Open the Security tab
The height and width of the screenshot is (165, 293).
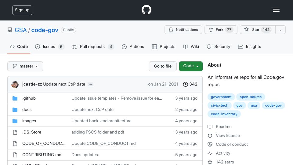click(219, 46)
